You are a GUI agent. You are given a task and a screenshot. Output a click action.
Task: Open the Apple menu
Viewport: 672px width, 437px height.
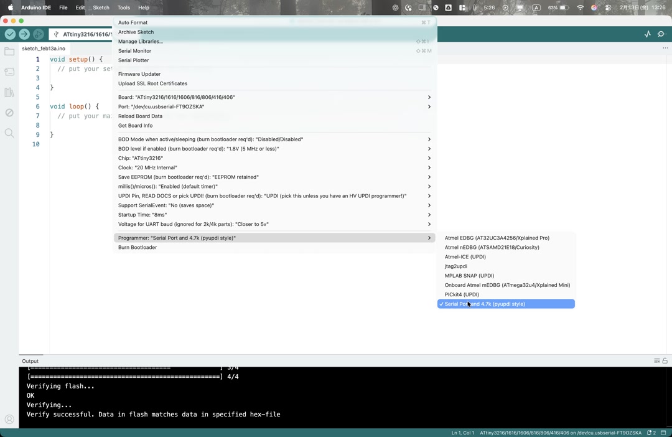point(11,7)
